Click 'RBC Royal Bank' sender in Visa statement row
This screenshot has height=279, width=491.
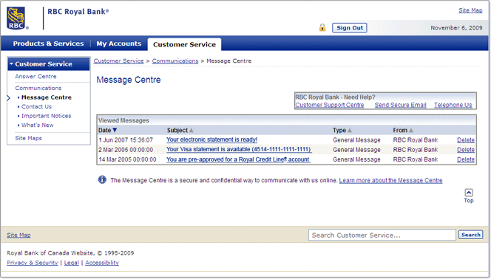point(416,150)
